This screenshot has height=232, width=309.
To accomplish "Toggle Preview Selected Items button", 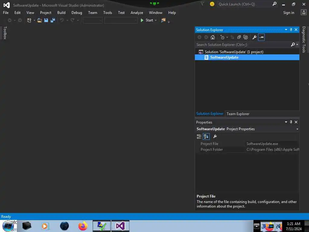I will point(261,37).
